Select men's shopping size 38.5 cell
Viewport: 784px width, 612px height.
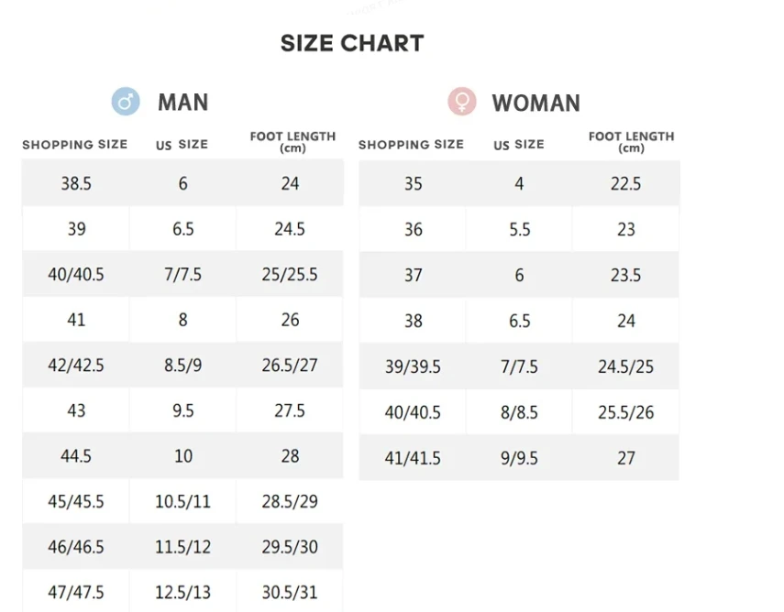[76, 183]
